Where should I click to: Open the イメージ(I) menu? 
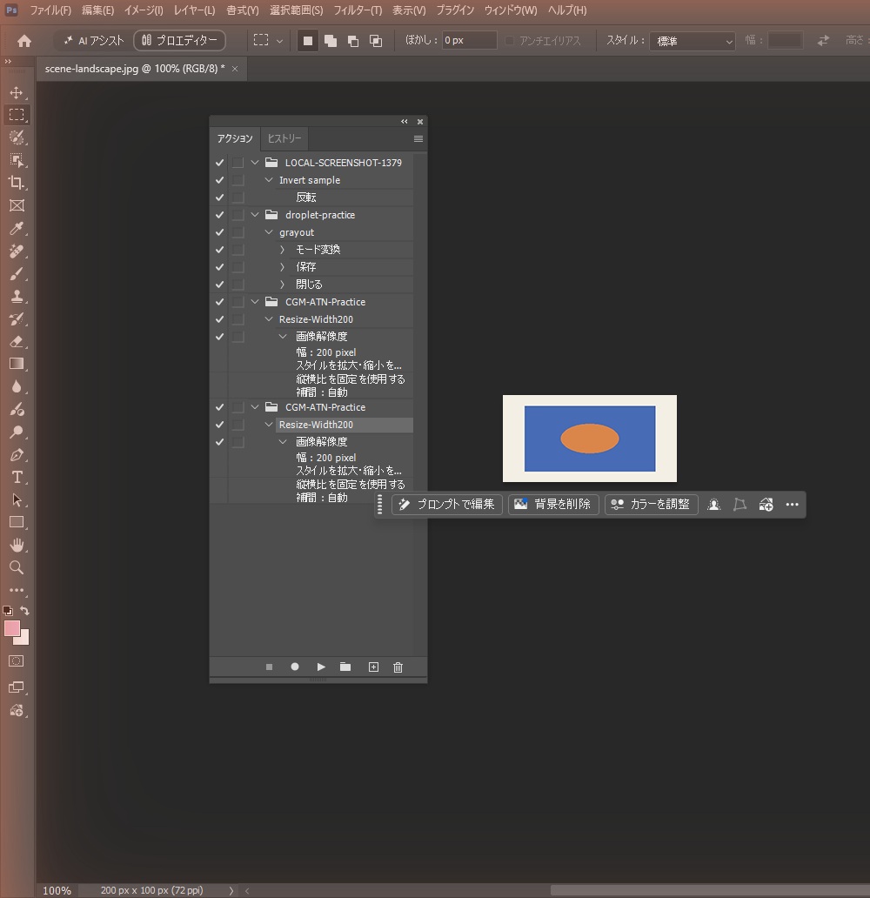click(x=144, y=10)
